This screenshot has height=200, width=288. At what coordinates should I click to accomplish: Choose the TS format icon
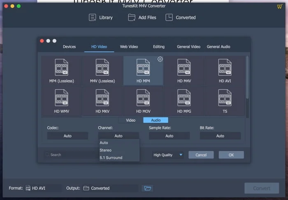pyautogui.click(x=225, y=98)
